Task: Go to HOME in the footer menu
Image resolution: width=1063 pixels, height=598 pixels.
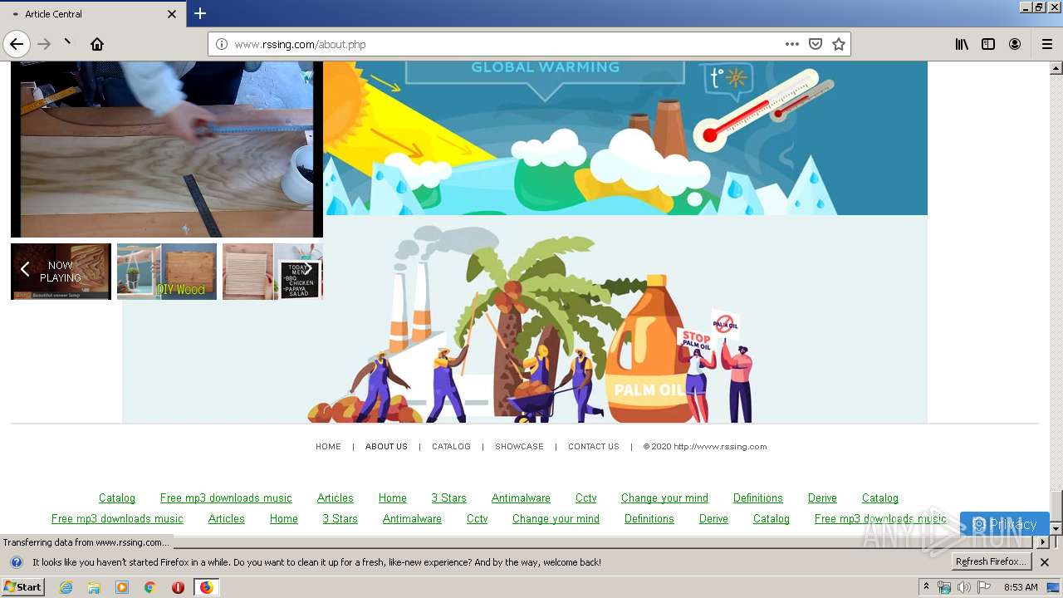Action: click(328, 447)
